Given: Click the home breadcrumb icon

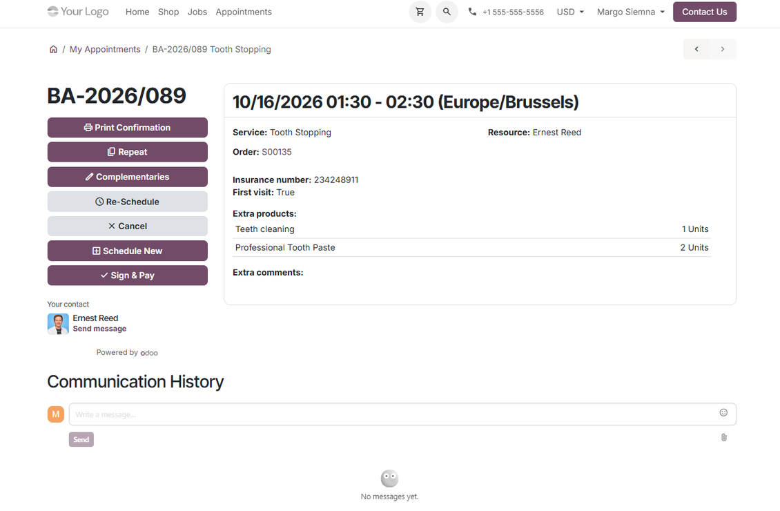Looking at the screenshot, I should 53,49.
